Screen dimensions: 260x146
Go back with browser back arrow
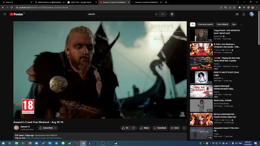point(3,7)
